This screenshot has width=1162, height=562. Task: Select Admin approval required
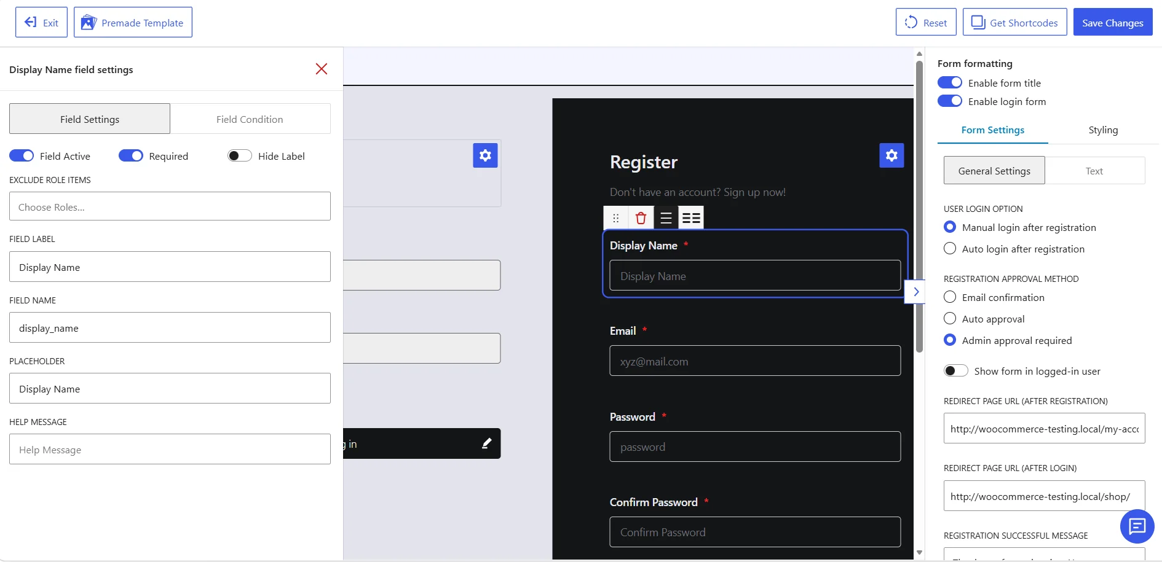[950, 340]
